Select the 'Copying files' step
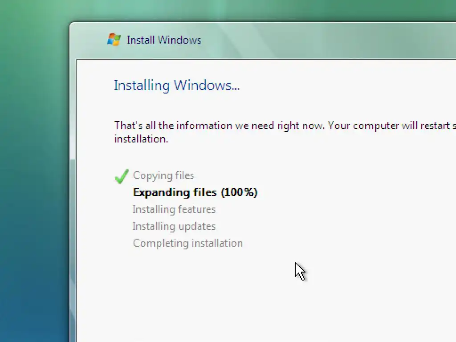This screenshot has height=342, width=456. click(x=163, y=175)
